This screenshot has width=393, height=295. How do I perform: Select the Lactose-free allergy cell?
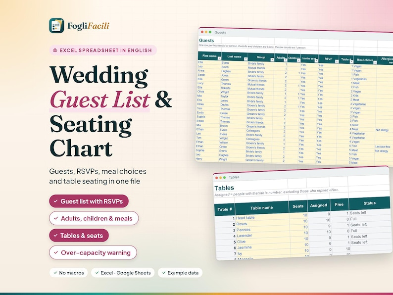[383, 147]
